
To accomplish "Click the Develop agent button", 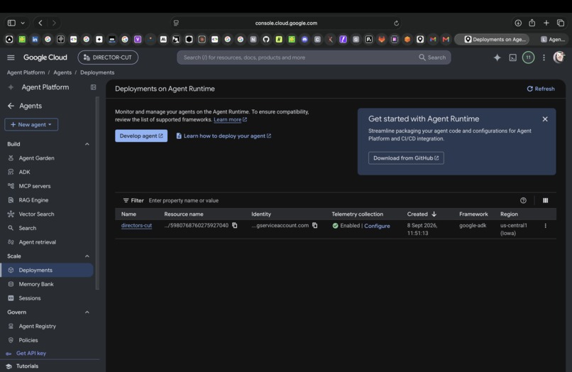I will coord(141,136).
